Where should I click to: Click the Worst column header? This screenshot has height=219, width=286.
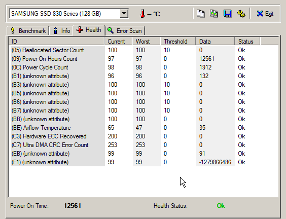coord(146,42)
